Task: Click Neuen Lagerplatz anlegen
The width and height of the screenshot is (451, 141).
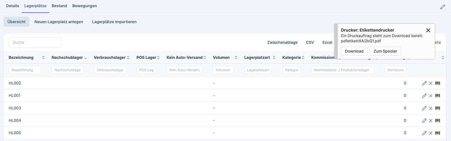Action: pyautogui.click(x=59, y=22)
